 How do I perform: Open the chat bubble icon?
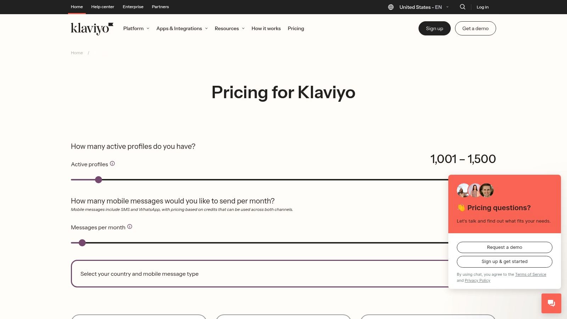click(551, 303)
